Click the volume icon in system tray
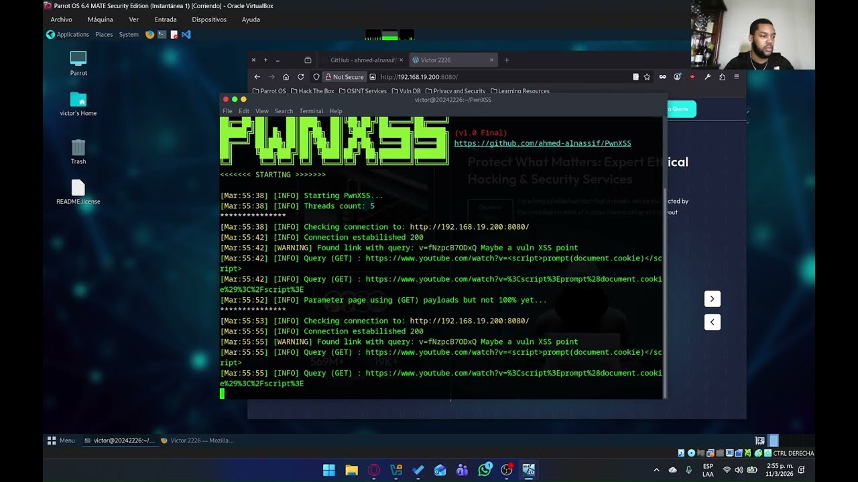858x482 pixels. [739, 470]
